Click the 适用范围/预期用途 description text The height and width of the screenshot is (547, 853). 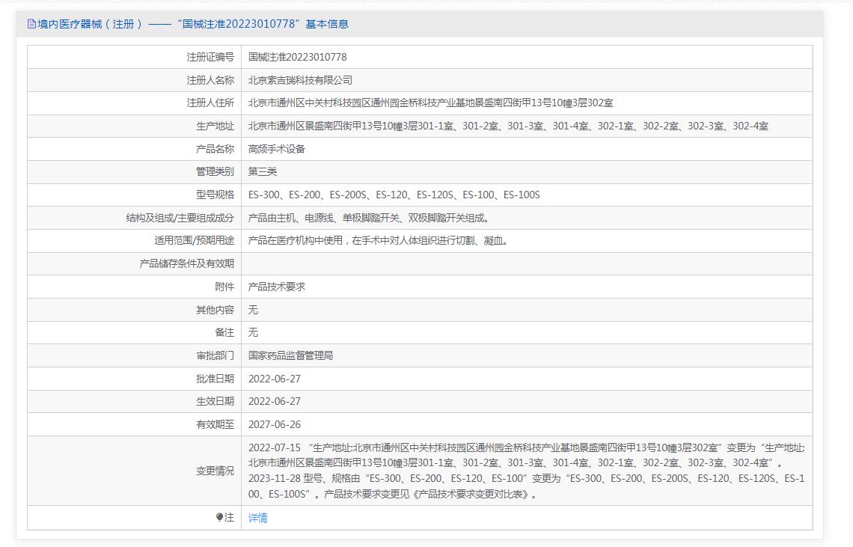click(x=379, y=241)
